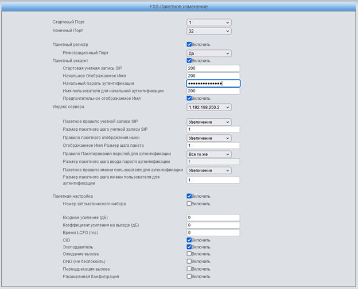Toggle Пакетная настройка checkbox

pos(189,196)
